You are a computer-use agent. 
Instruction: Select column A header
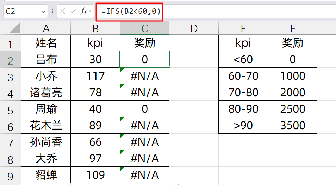click(46, 28)
